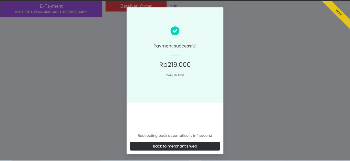Image resolution: width=350 pixels, height=161 pixels.
Task: Click the white lower area of the dialog
Action: (x=175, y=117)
